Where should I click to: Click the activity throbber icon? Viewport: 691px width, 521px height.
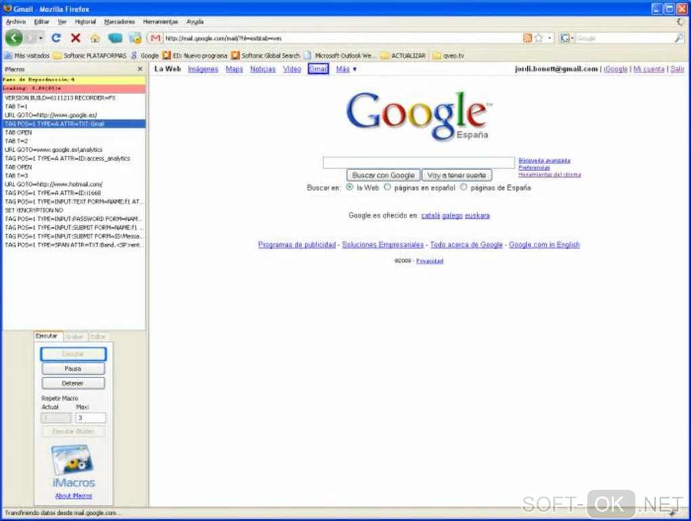click(x=681, y=22)
